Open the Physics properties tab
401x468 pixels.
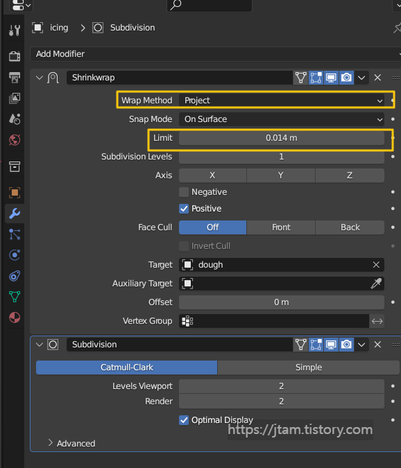click(x=15, y=255)
